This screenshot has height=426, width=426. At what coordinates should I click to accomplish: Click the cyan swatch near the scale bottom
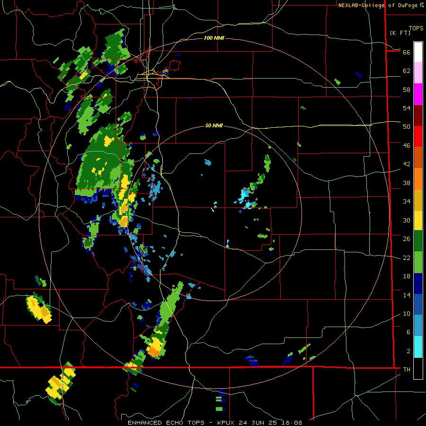[x=418, y=347]
